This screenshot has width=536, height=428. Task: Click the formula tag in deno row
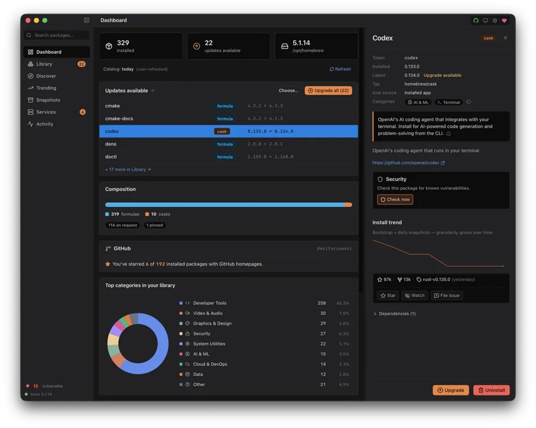coord(225,144)
